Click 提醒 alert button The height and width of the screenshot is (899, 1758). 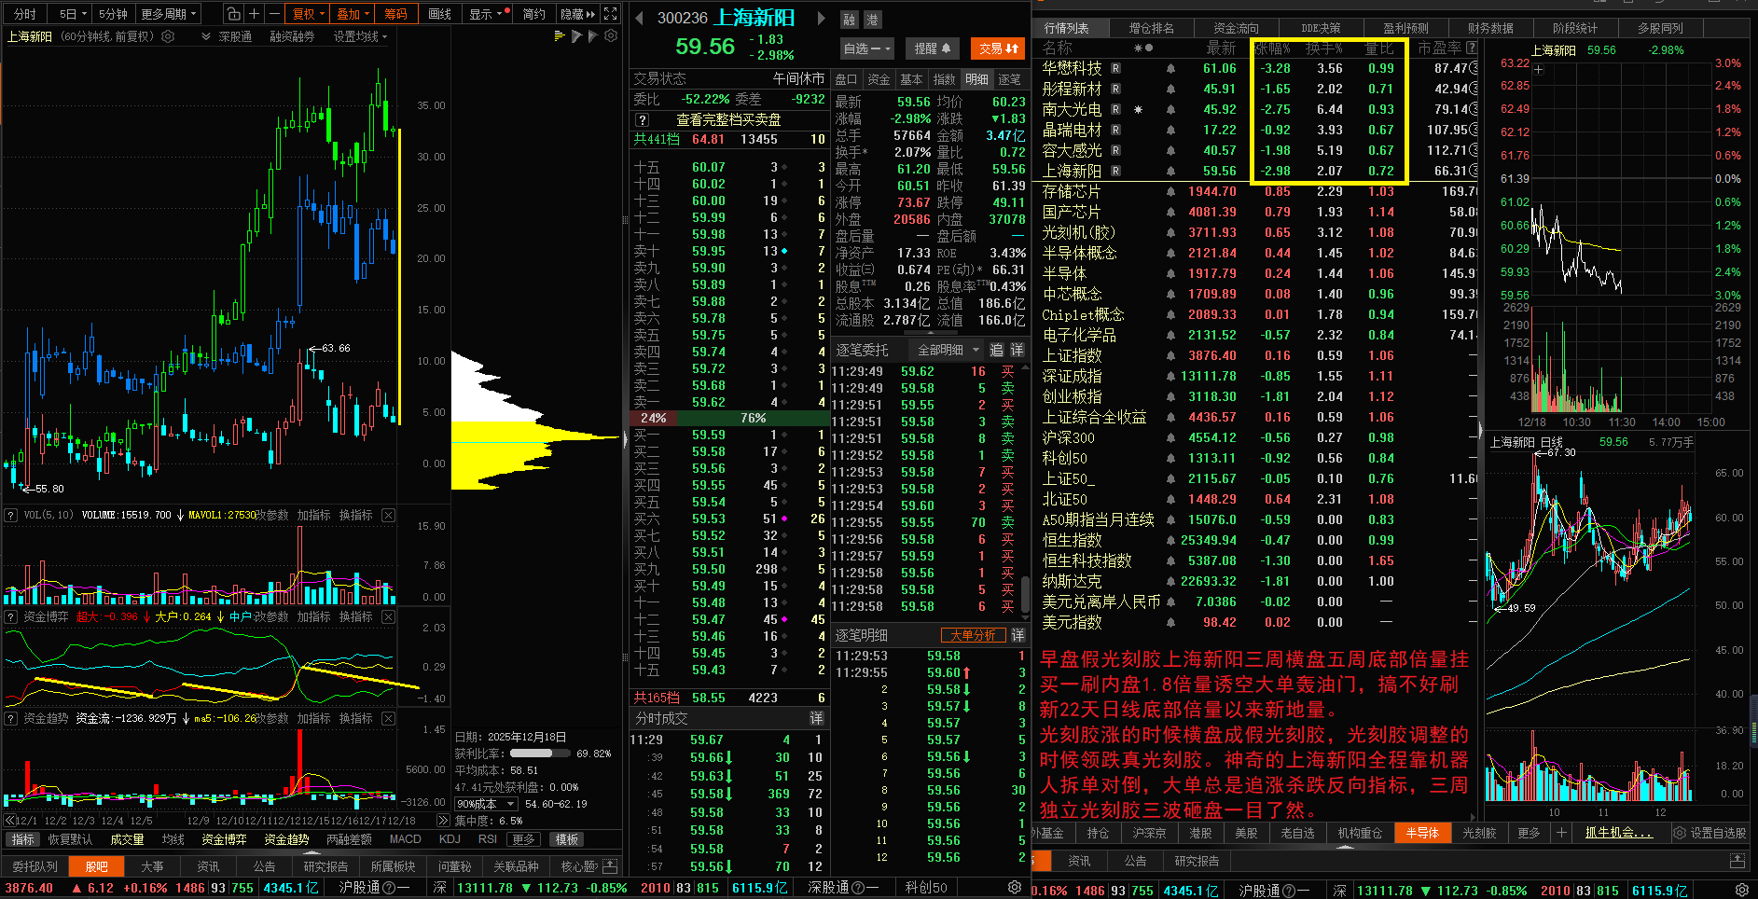(932, 48)
